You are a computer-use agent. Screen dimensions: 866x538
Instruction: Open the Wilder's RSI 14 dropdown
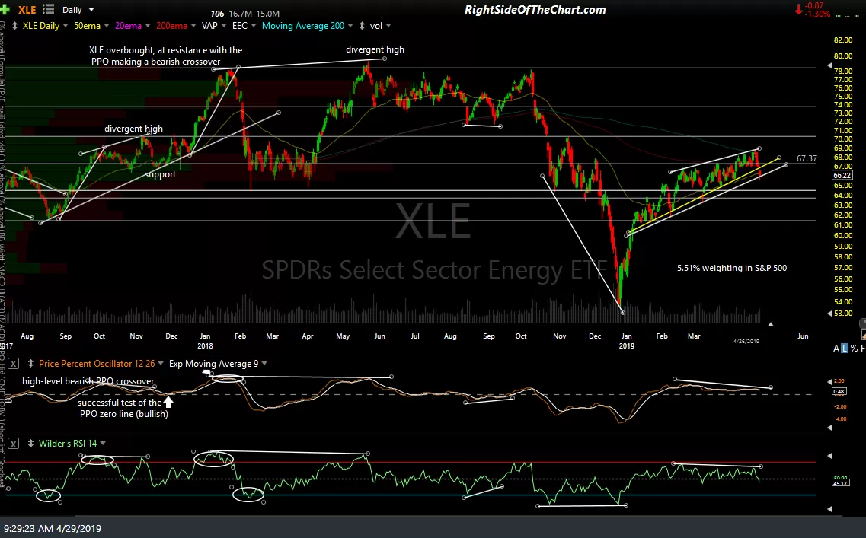(103, 443)
